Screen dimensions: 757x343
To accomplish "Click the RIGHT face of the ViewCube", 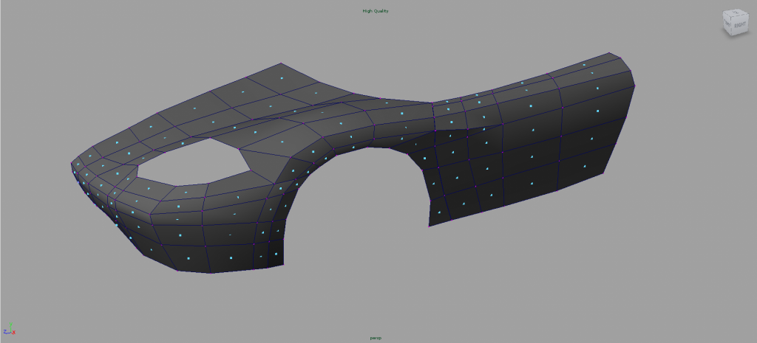I will point(741,24).
